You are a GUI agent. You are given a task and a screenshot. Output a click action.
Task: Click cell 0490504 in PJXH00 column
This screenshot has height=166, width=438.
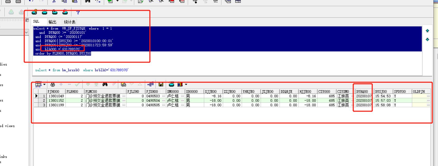coord(153,101)
